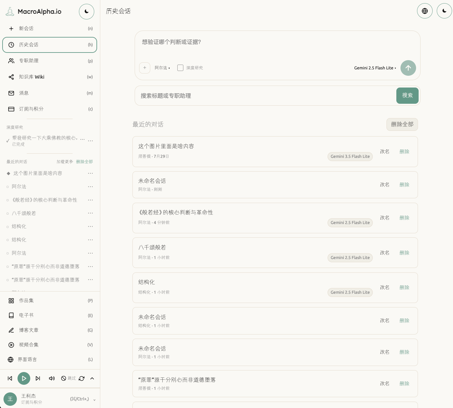Screen dimensions: 453x408
Task: Open options menu for sidebar 《般若经》 conversation
Action: pos(90,200)
